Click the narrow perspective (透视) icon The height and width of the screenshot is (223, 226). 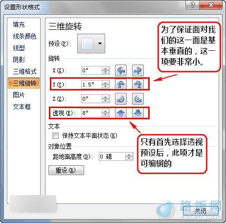point(121,112)
